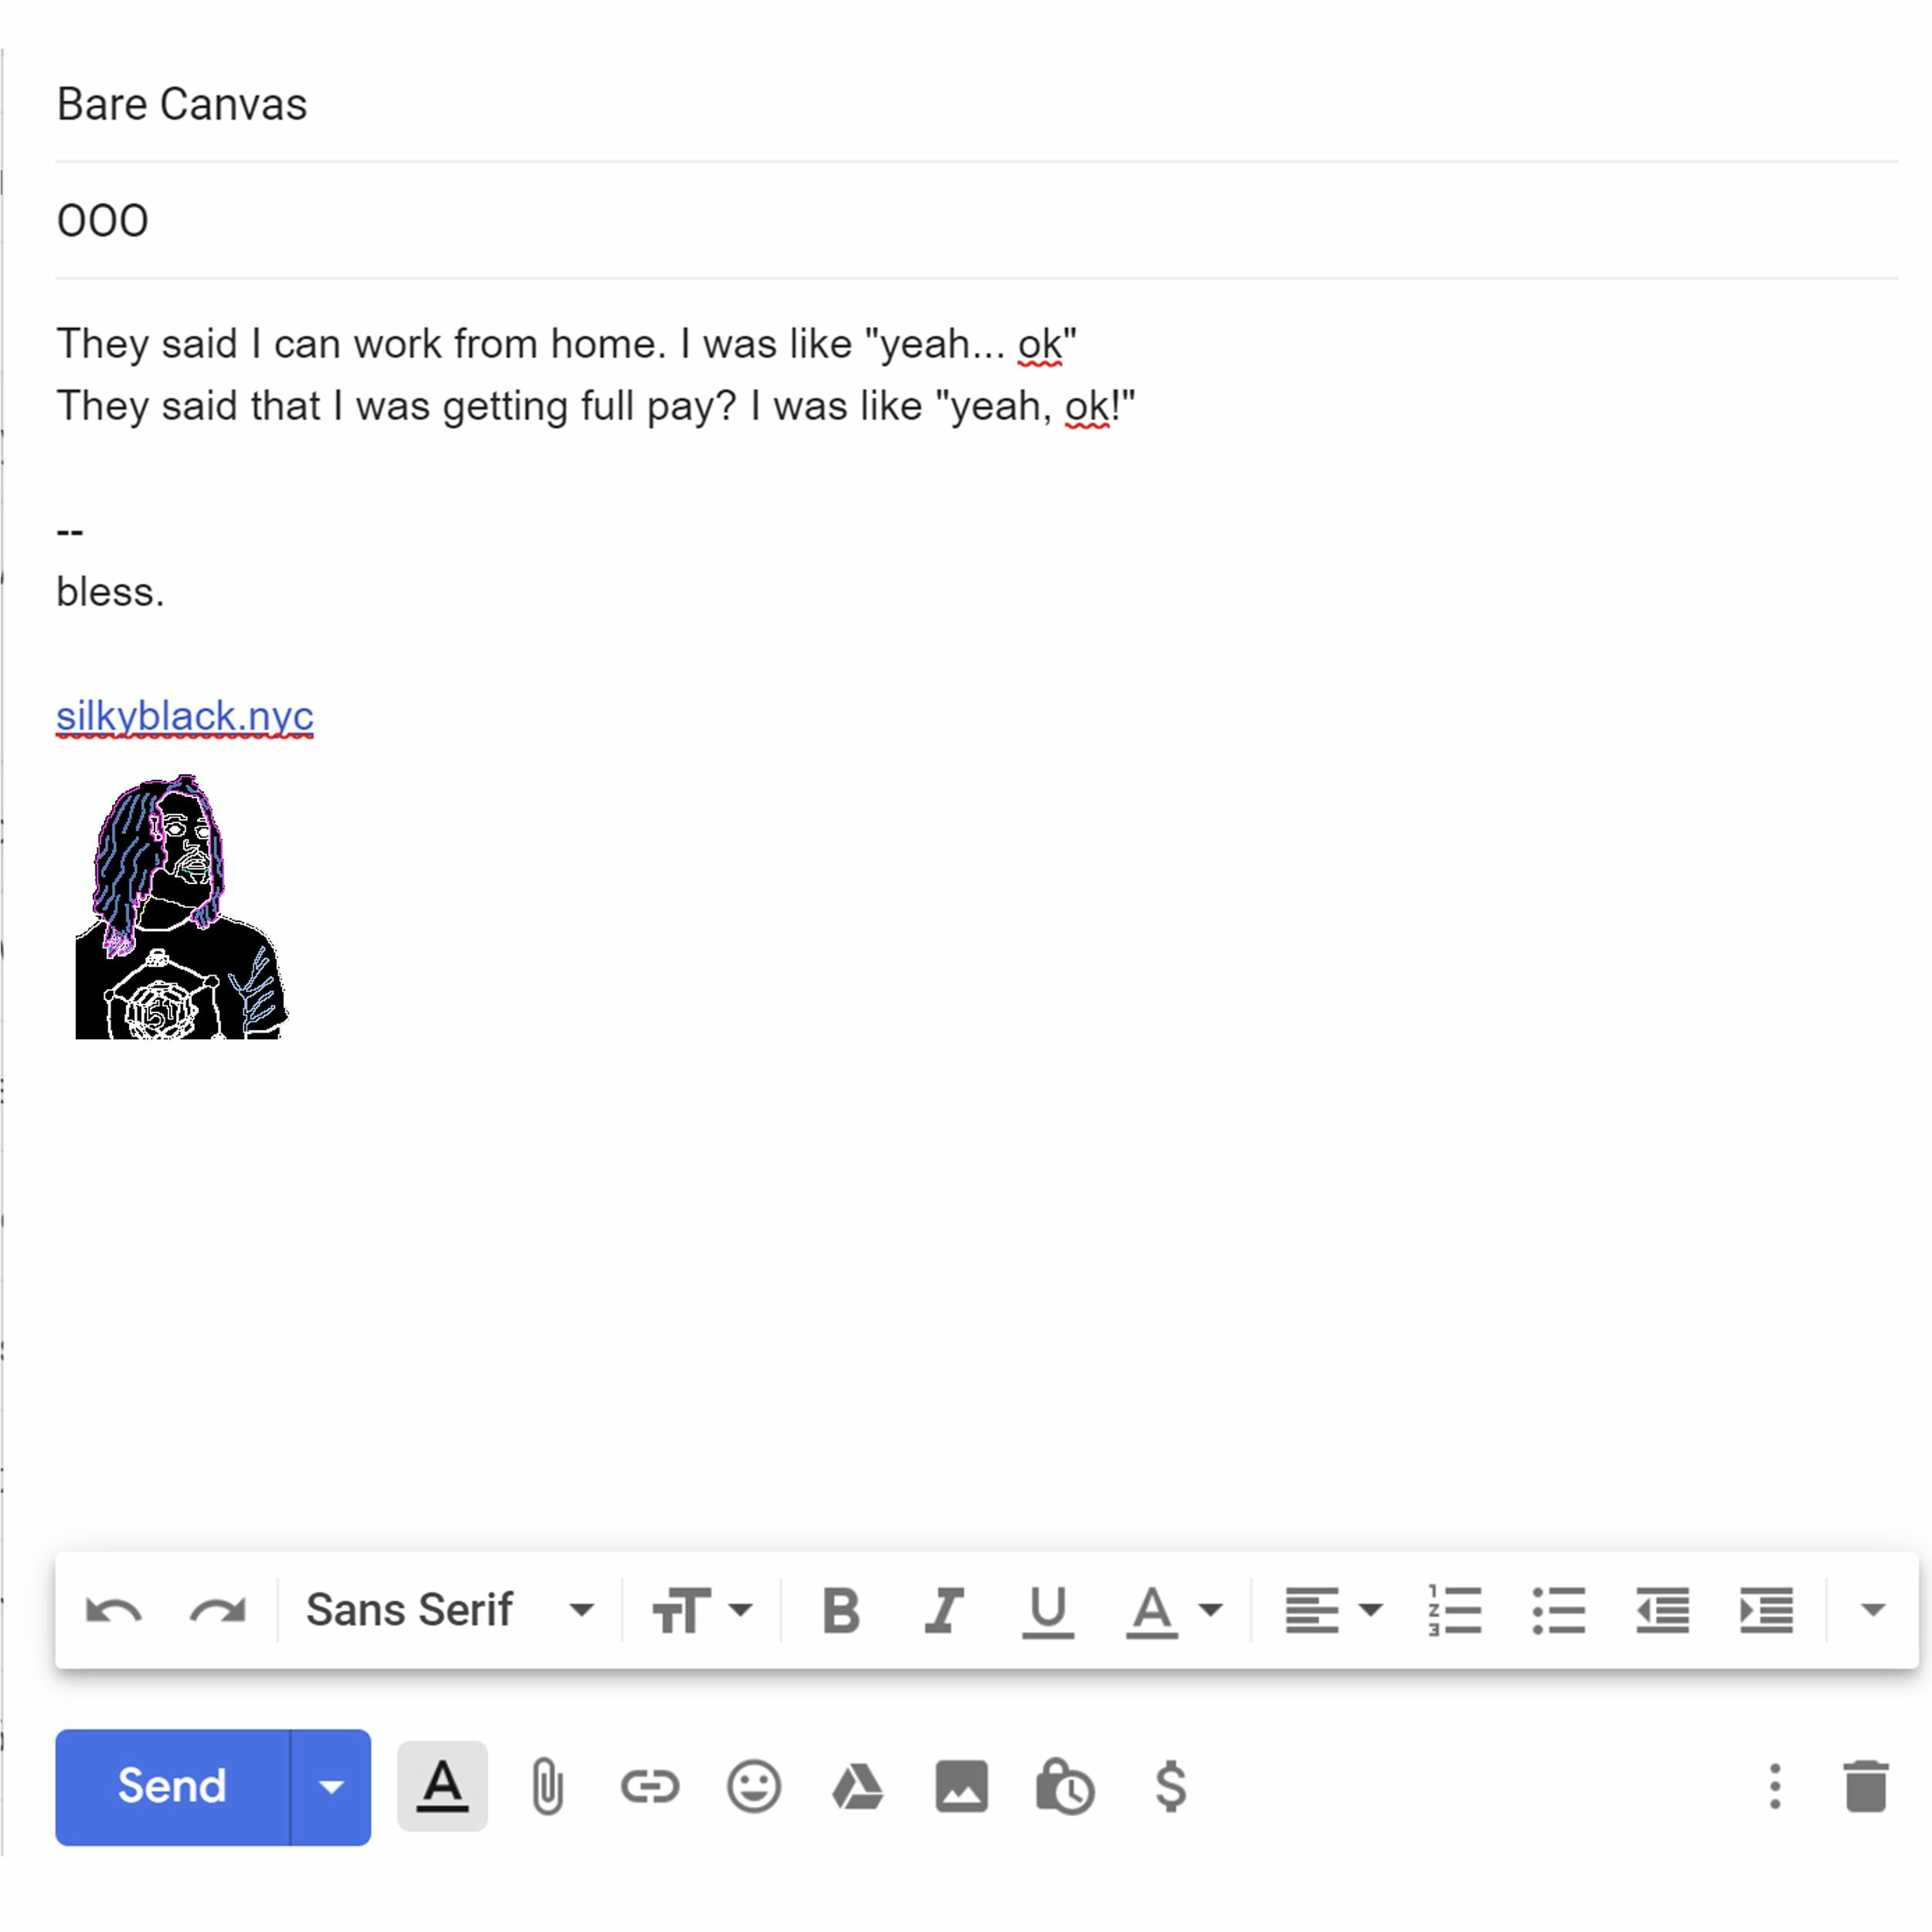1932x1932 pixels.
Task: Open the text alignment dropdown
Action: 1334,1611
